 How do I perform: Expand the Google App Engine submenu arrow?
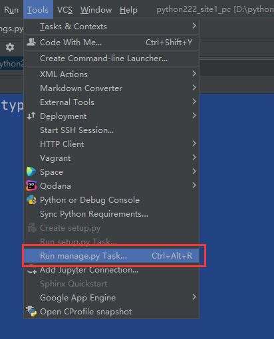pyautogui.click(x=194, y=297)
